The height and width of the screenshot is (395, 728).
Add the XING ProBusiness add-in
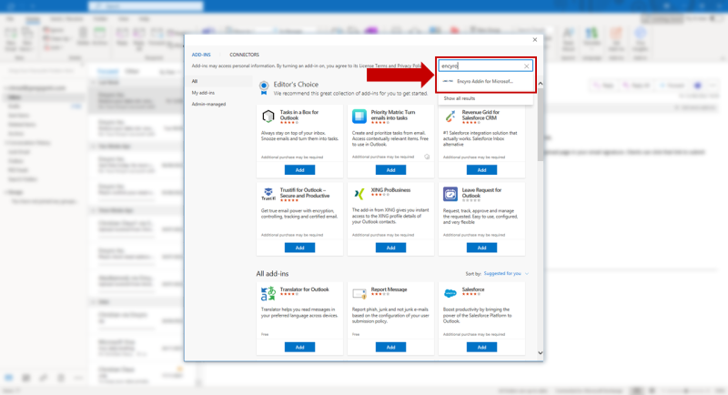coord(390,248)
